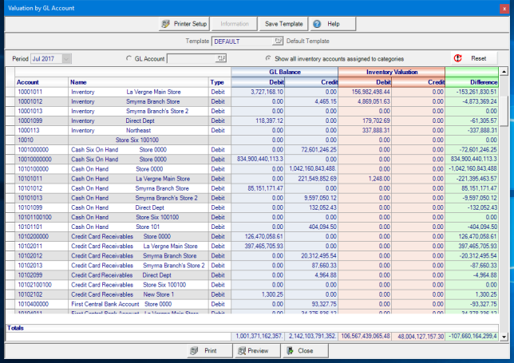Expand the Period dropdown showing Jul 2017
This screenshot has height=363, width=514.
click(x=66, y=58)
